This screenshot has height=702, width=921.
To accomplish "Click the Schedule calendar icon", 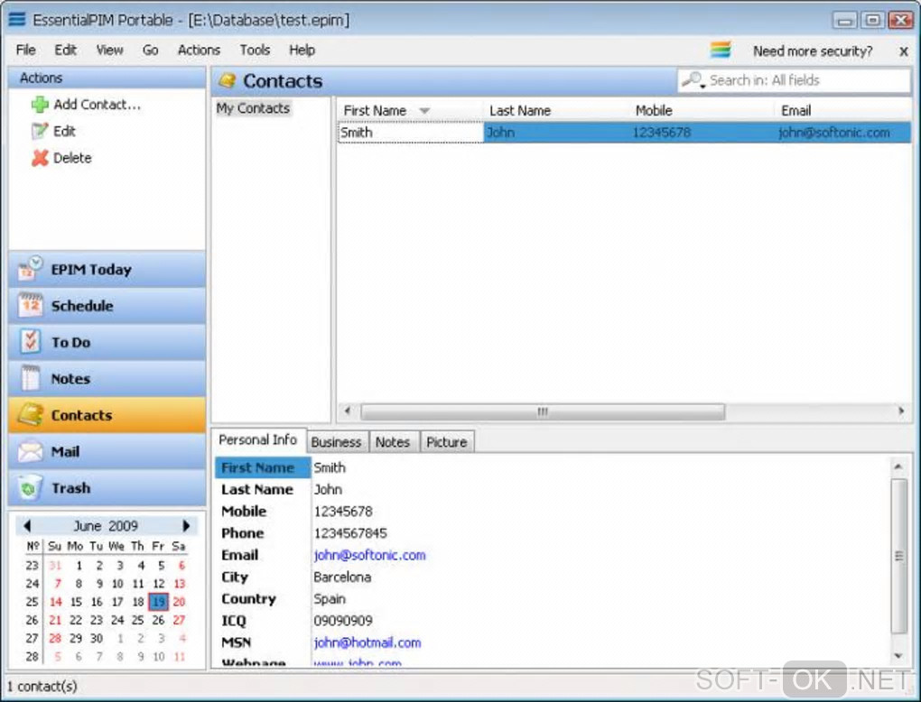I will tap(30, 305).
